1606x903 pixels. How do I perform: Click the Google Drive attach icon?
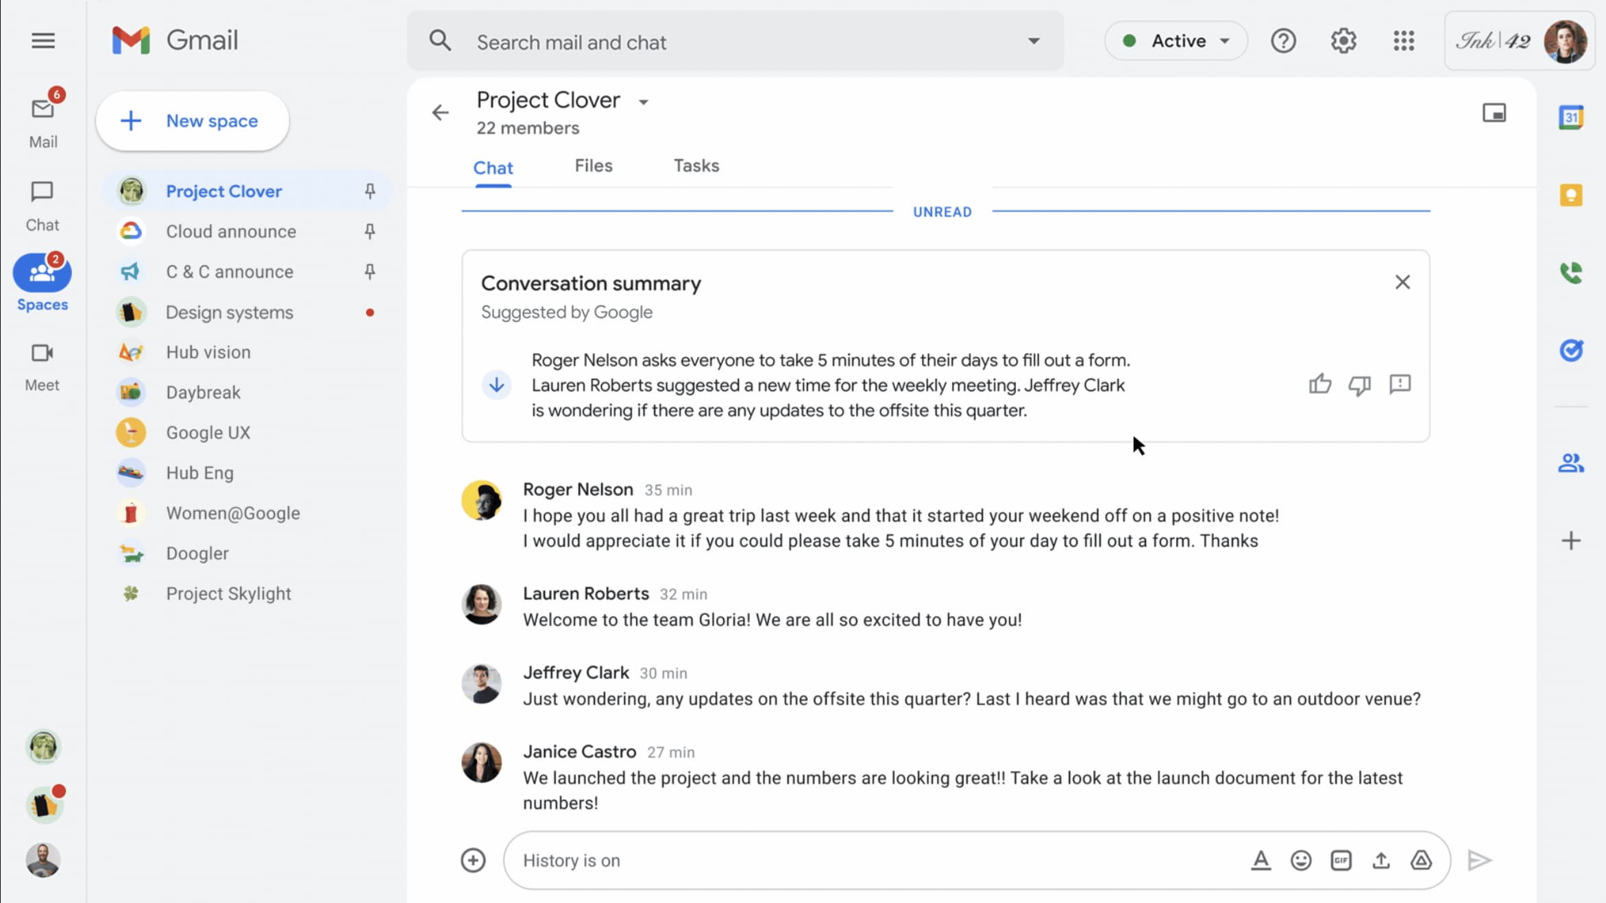tap(1421, 860)
